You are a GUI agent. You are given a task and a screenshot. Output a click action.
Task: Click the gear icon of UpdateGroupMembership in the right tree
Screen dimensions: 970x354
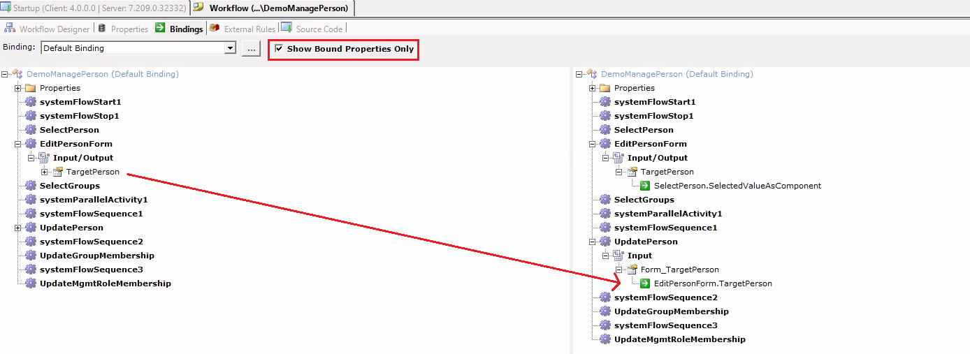point(605,311)
